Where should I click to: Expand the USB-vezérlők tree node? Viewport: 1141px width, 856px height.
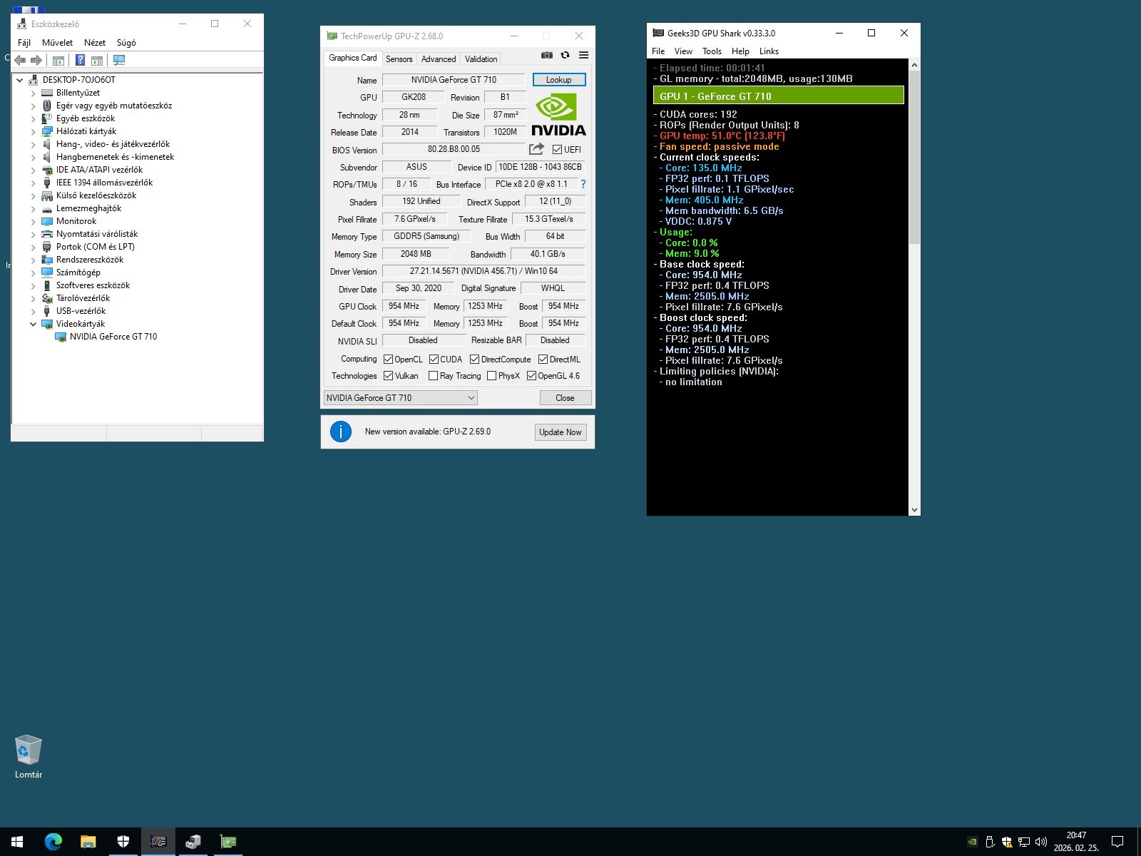click(x=33, y=311)
